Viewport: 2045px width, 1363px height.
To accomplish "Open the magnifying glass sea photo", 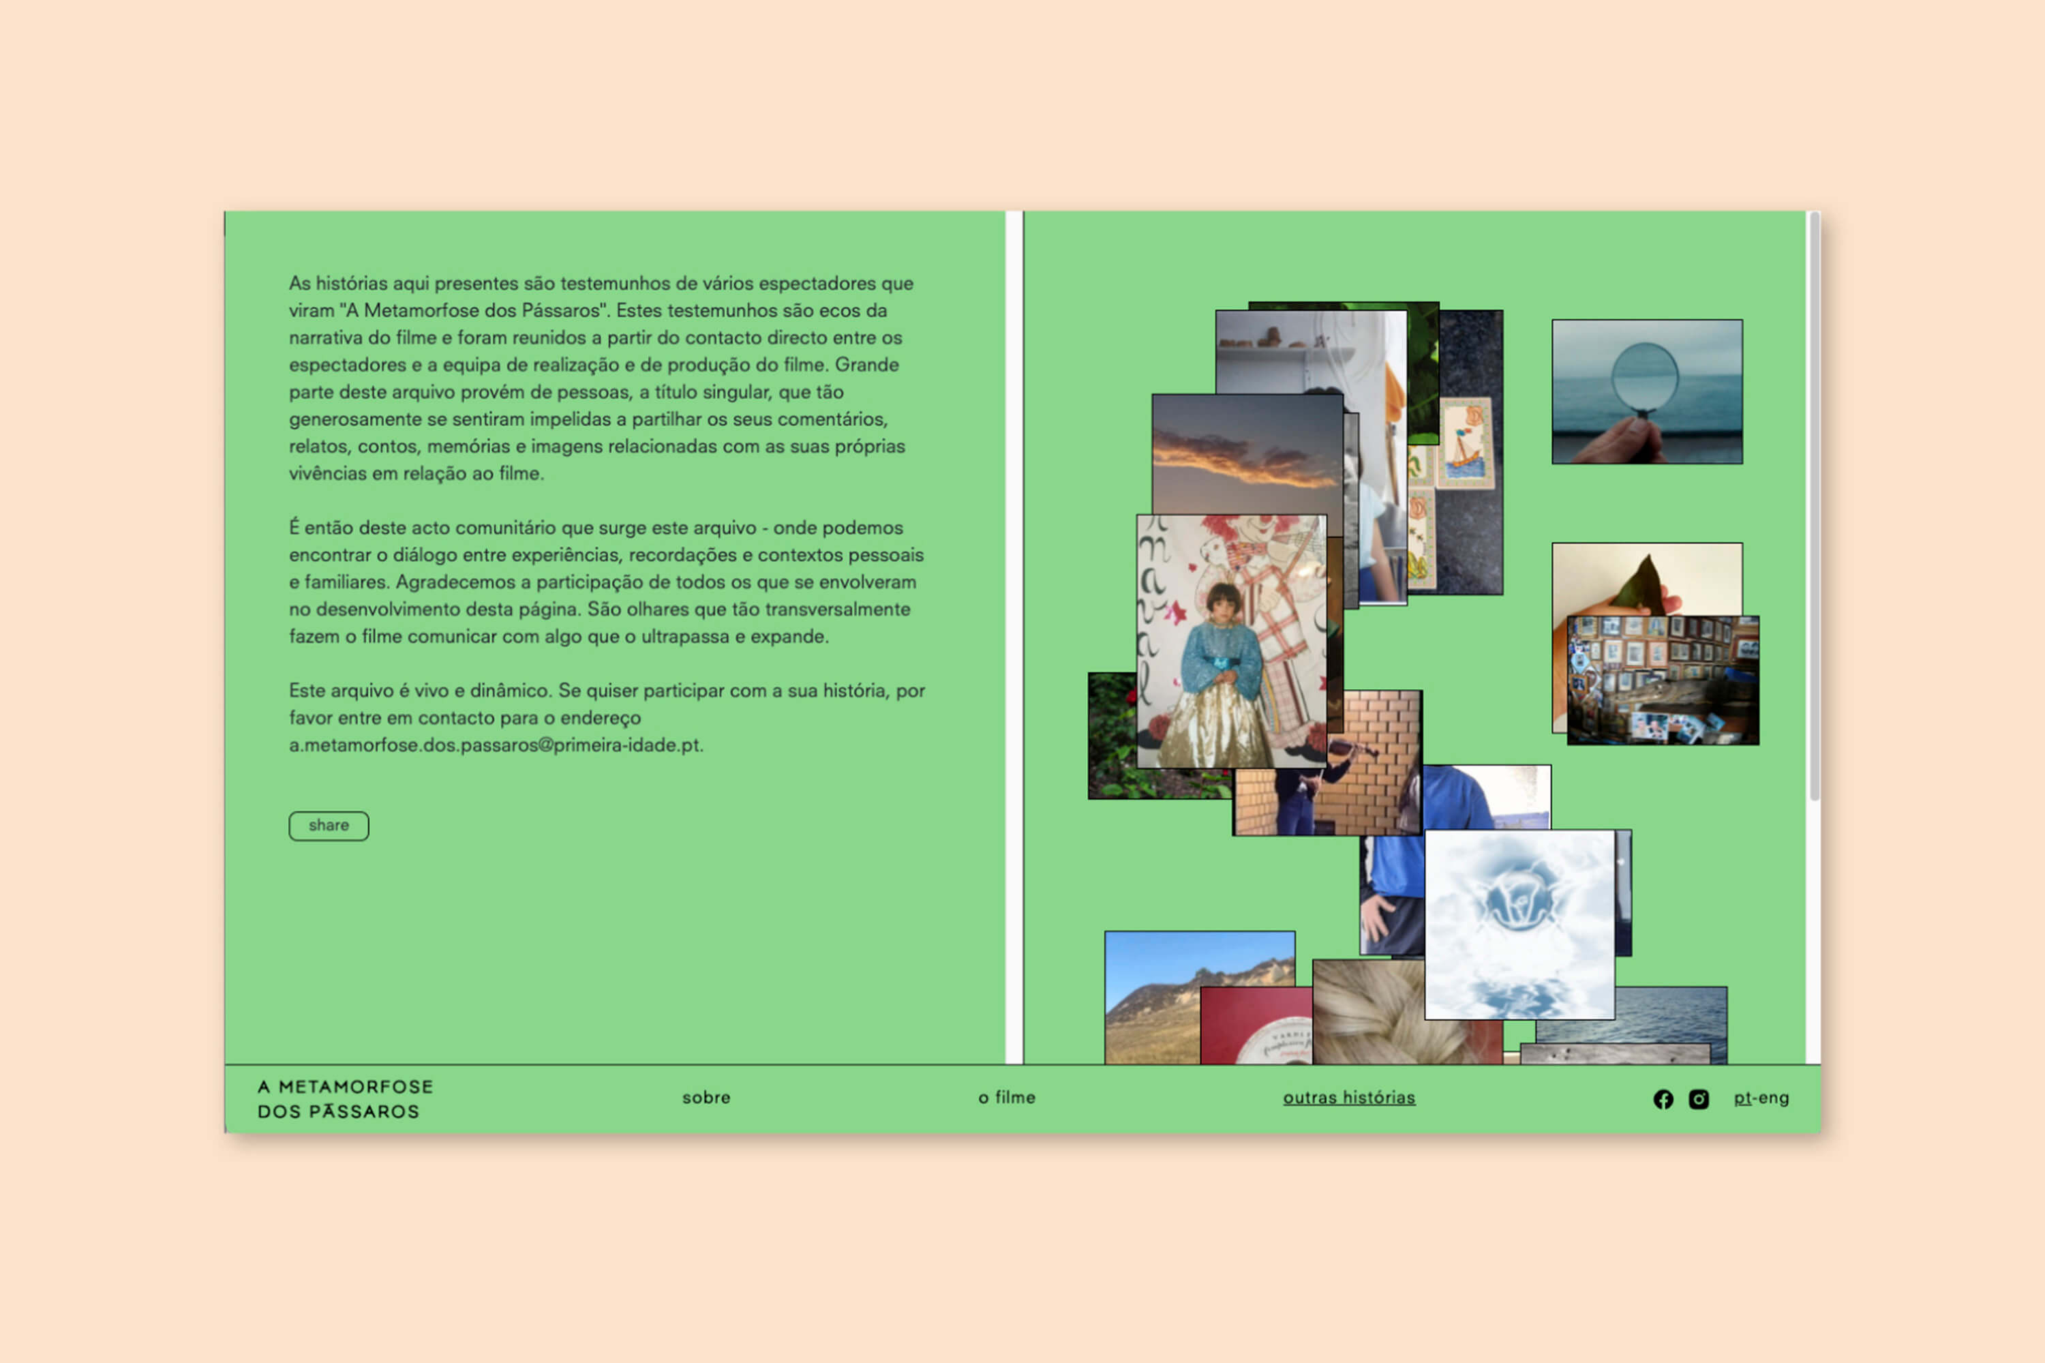I will click(x=1646, y=391).
